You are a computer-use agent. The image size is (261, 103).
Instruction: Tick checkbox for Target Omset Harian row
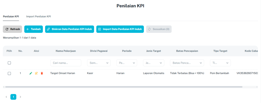point(9,73)
